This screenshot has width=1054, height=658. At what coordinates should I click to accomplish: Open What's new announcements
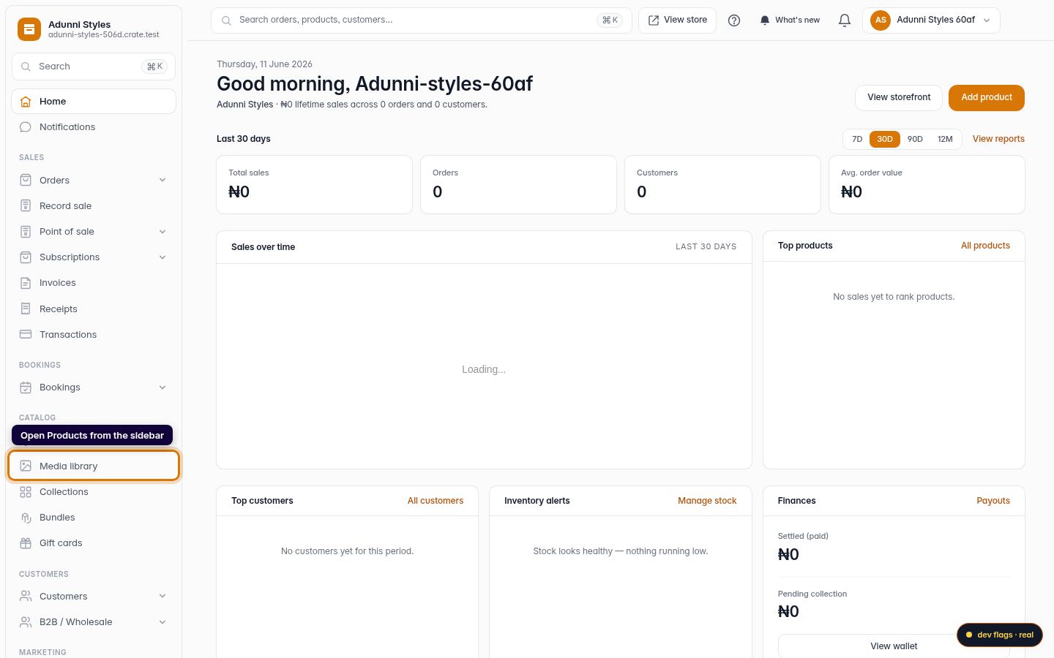click(790, 20)
